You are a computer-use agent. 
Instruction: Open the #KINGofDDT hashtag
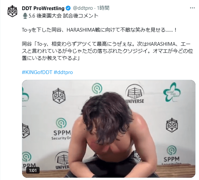coord(37,72)
